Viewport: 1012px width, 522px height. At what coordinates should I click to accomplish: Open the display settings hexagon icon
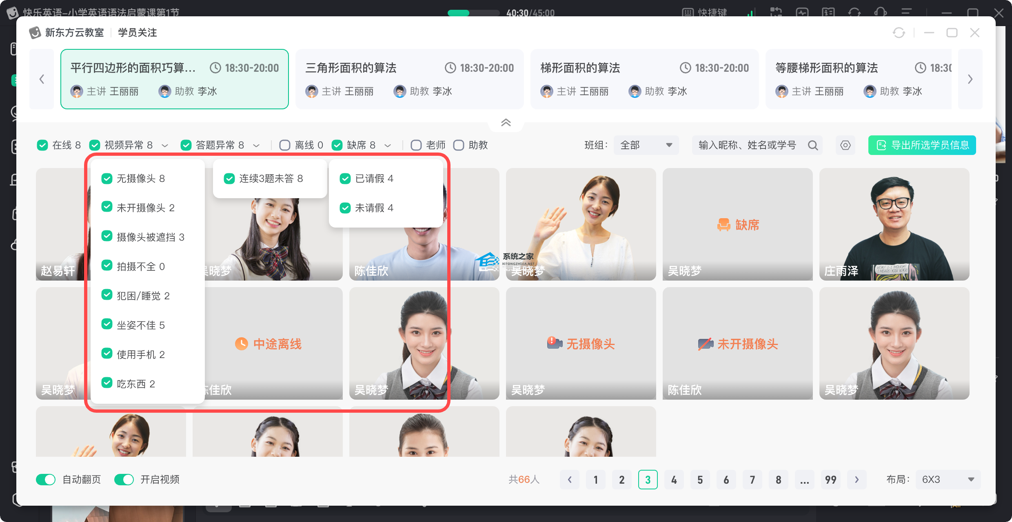(845, 145)
